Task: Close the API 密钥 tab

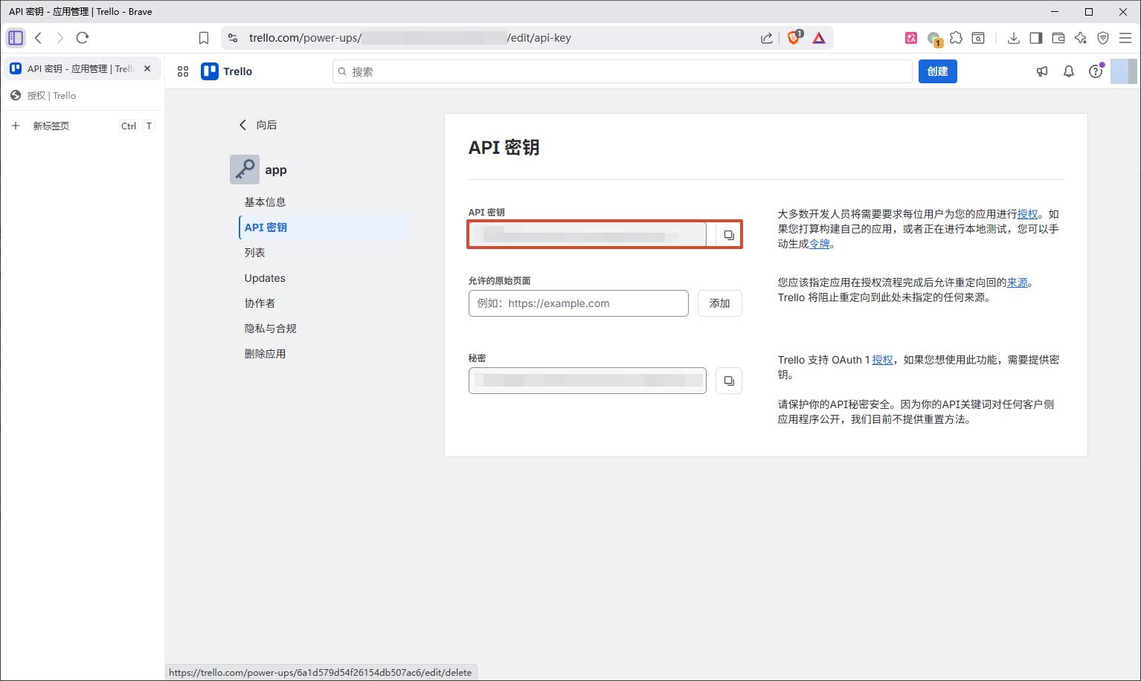Action: (x=147, y=68)
